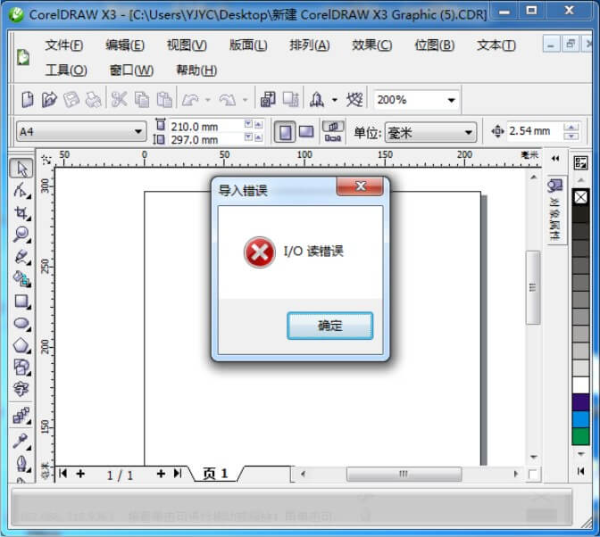Image resolution: width=600 pixels, height=537 pixels.
Task: Select the Smart Fill tool
Action: [x=21, y=278]
